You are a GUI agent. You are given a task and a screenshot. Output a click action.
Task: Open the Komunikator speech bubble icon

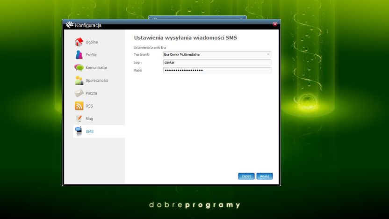(x=79, y=67)
